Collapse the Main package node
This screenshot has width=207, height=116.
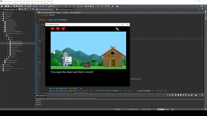pyautogui.click(x=6, y=39)
